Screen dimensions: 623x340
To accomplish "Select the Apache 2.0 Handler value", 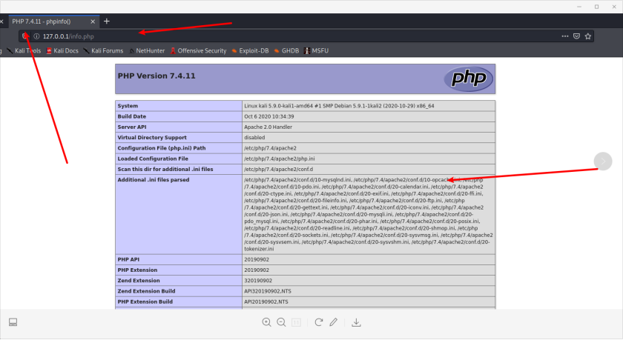I will [x=268, y=127].
